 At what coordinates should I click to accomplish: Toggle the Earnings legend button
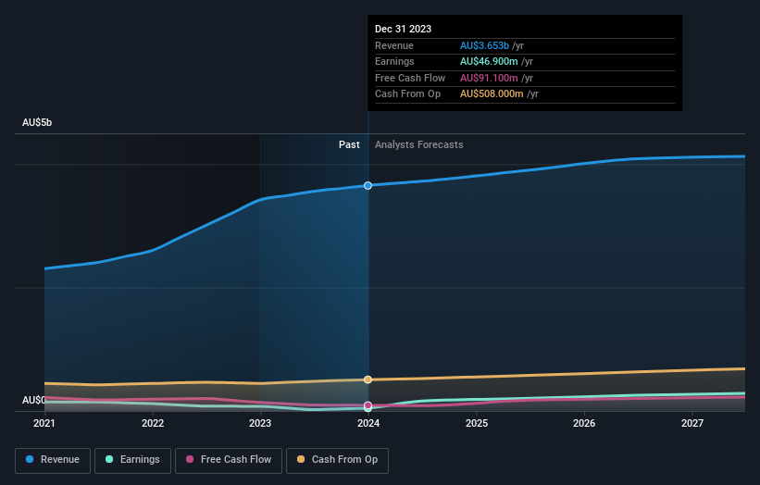[132, 460]
